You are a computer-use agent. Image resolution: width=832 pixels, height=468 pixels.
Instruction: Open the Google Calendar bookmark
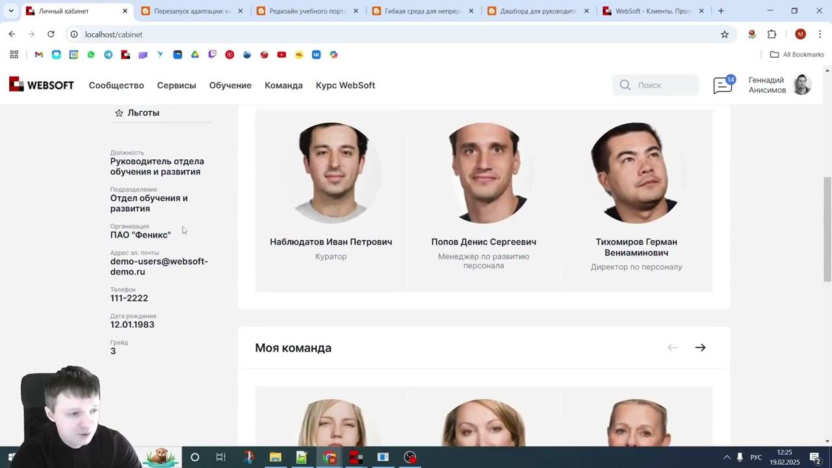[73, 55]
